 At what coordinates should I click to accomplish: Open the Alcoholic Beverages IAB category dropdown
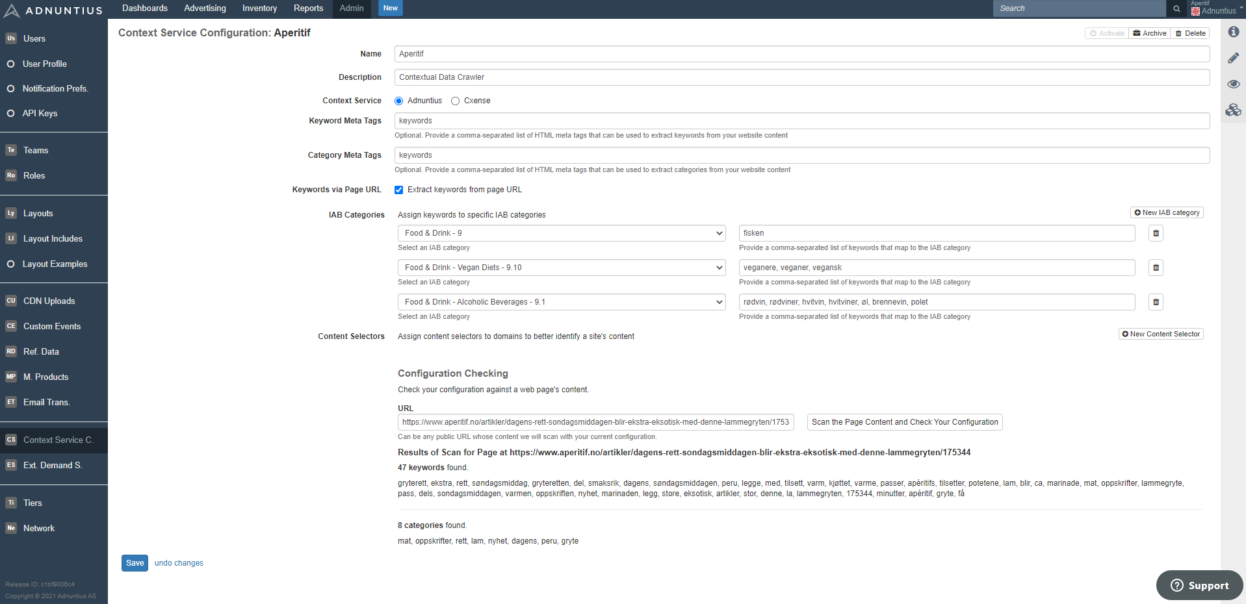[561, 302]
